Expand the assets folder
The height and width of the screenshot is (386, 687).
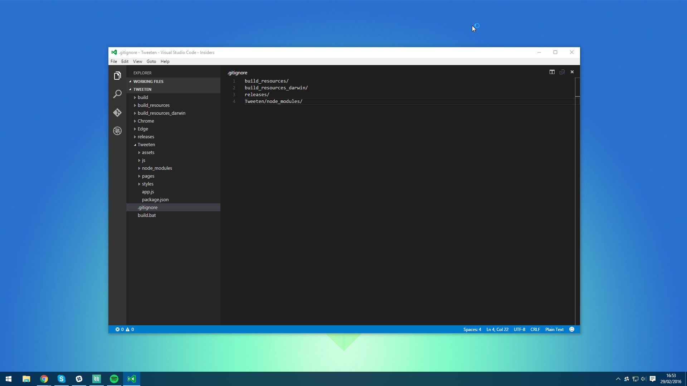pos(173,152)
